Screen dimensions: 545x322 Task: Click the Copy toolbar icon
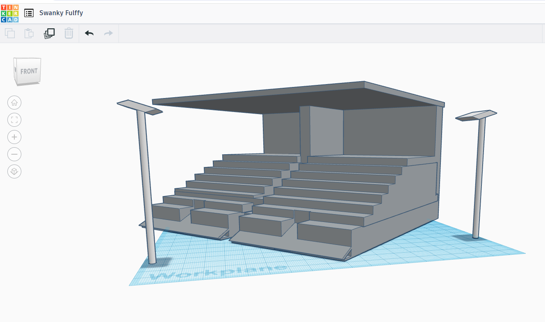pos(10,33)
